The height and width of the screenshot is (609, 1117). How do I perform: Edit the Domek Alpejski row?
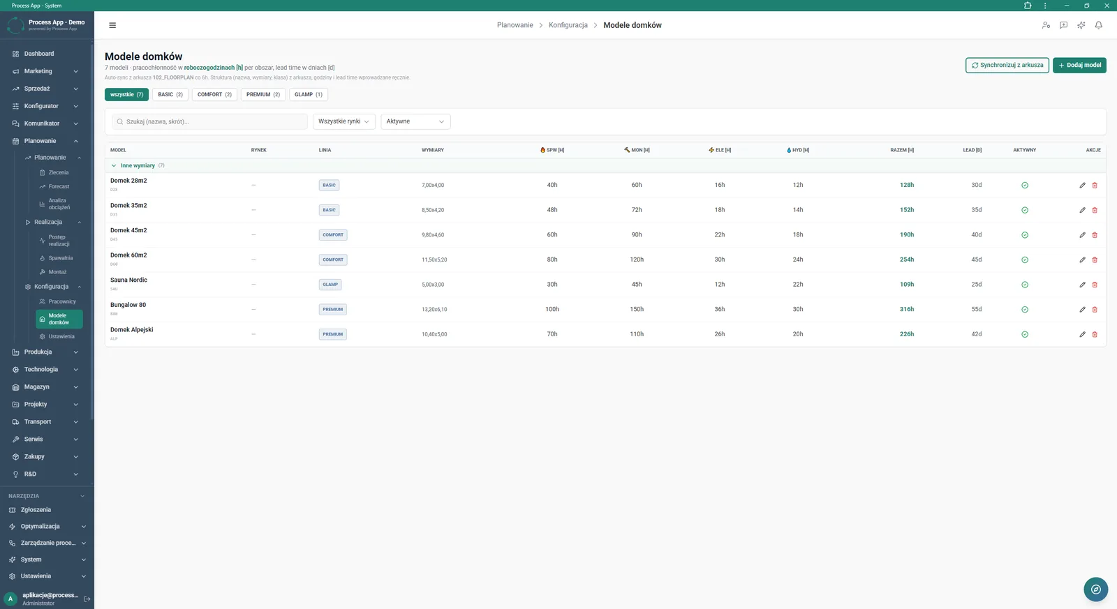pyautogui.click(x=1082, y=334)
